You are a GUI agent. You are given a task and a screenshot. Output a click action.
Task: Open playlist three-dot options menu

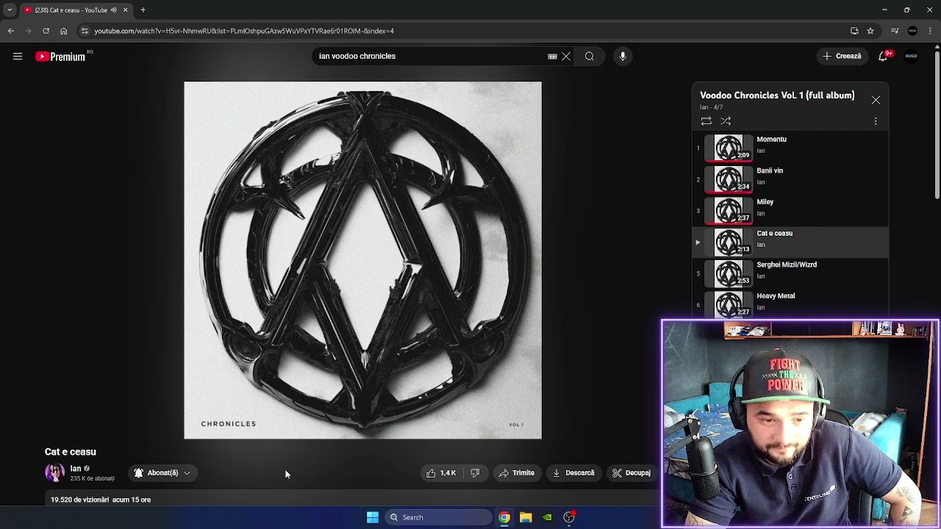point(876,121)
